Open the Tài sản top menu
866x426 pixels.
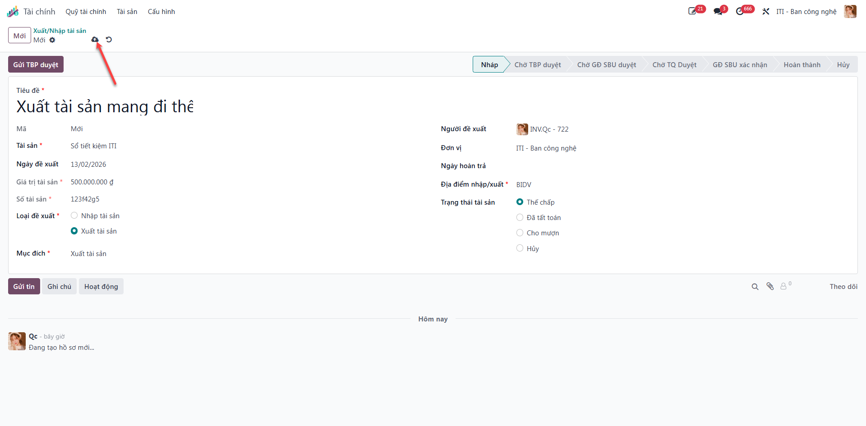(x=127, y=12)
